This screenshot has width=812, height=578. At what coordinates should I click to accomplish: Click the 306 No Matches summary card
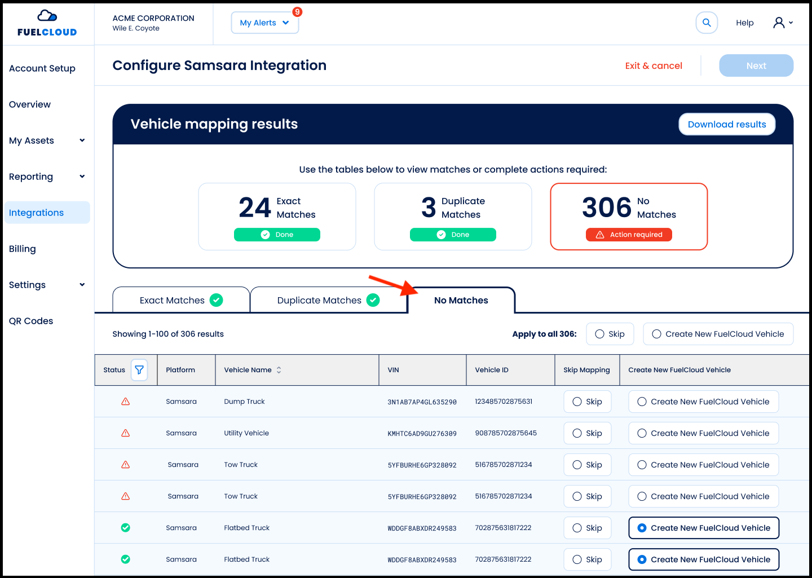(629, 217)
